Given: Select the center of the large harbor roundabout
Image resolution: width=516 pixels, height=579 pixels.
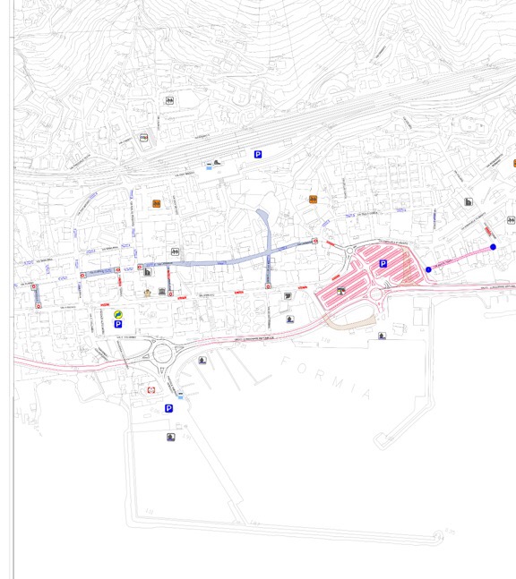Looking at the screenshot, I should tap(162, 353).
